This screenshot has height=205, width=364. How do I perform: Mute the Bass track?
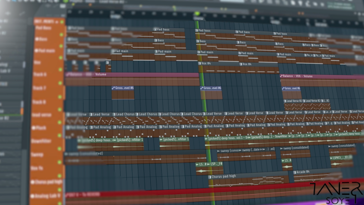[x=61, y=46]
